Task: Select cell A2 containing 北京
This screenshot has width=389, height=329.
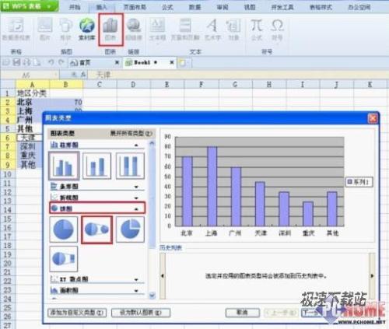Action: [x=33, y=103]
